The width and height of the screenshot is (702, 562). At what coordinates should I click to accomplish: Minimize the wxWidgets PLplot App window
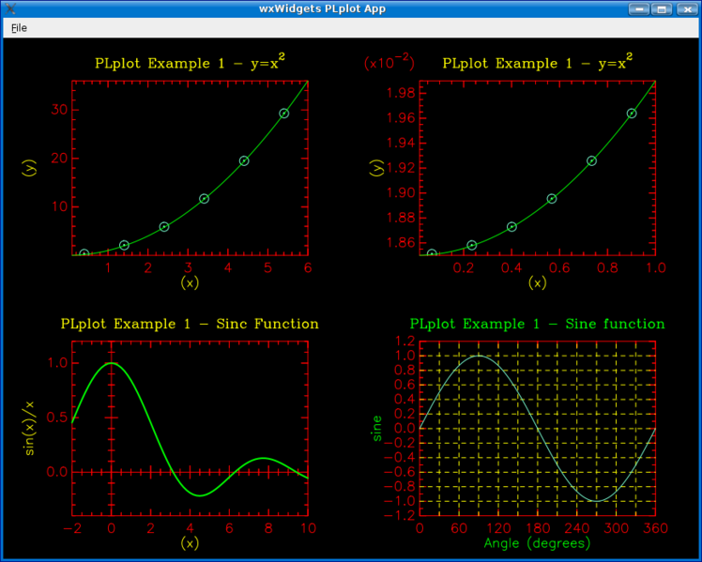640,8
